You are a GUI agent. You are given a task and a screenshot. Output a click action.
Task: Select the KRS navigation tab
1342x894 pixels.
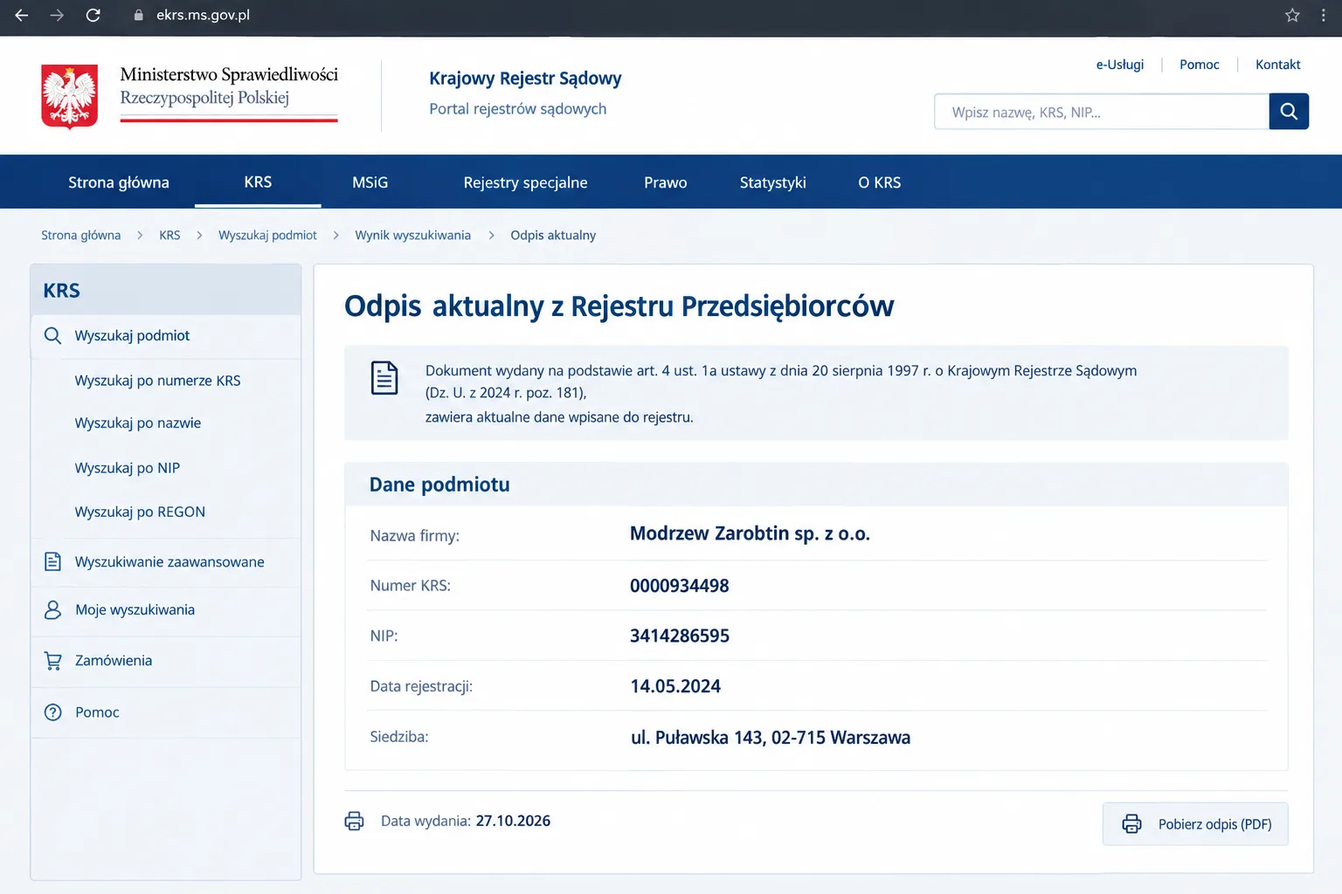coord(258,182)
